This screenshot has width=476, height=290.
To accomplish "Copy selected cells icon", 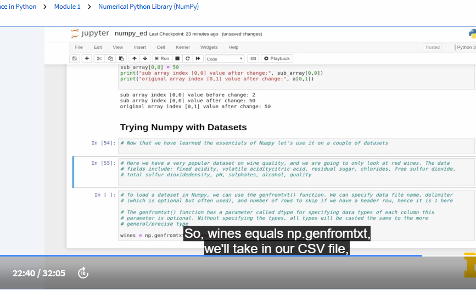I will click(110, 59).
